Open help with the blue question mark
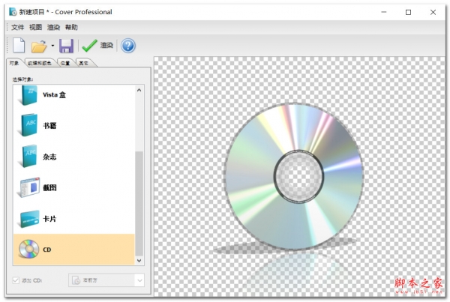 tap(128, 46)
